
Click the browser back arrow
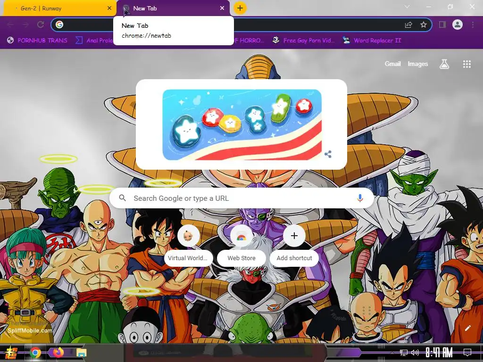pos(10,25)
